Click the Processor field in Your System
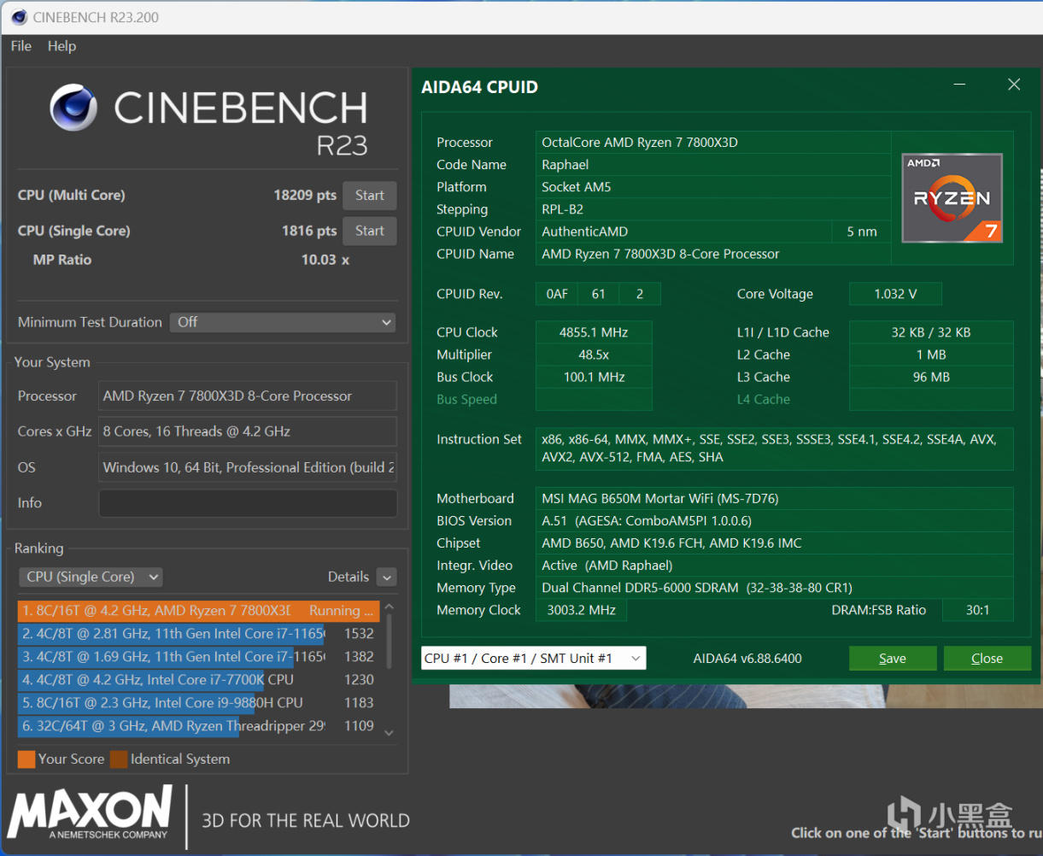Viewport: 1043px width, 856px height. (248, 396)
